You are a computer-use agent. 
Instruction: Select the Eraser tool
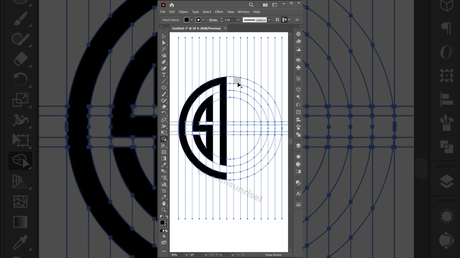pos(164,107)
